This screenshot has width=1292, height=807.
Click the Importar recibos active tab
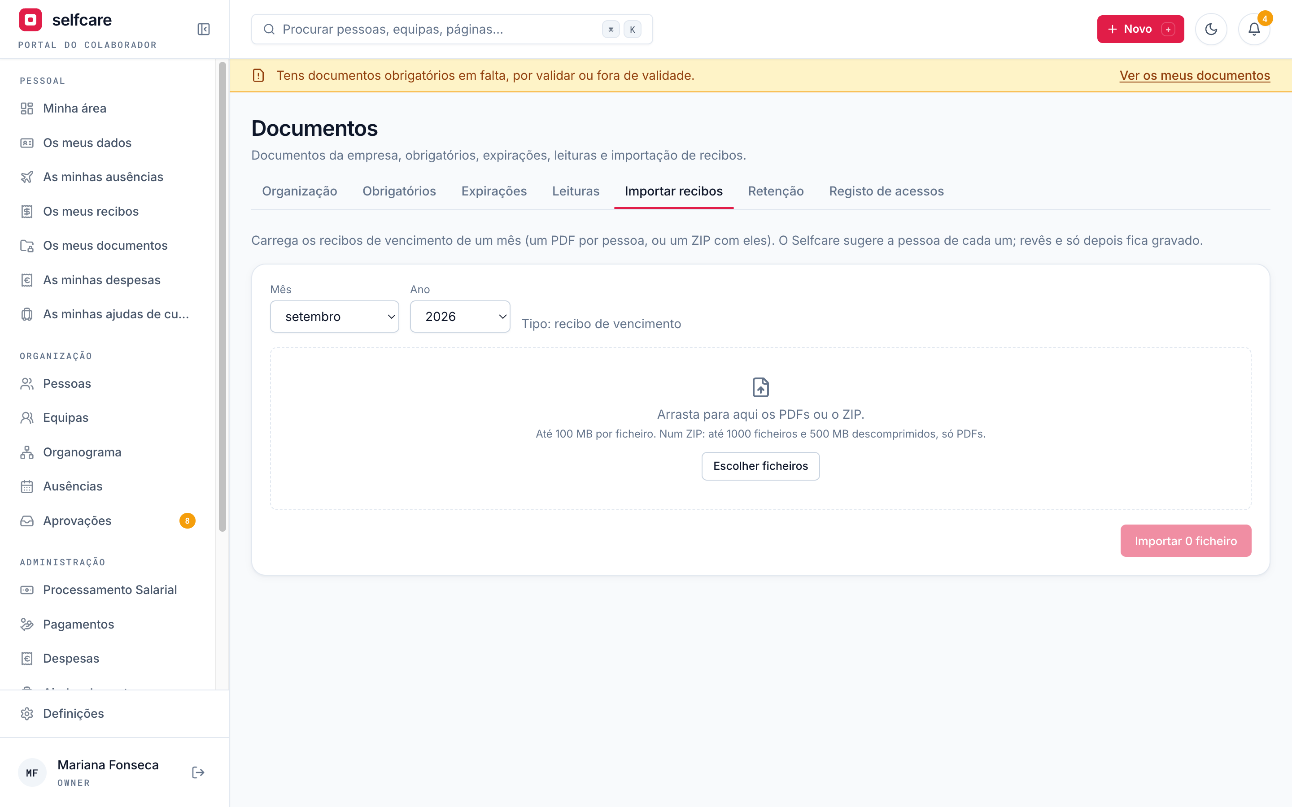(674, 191)
